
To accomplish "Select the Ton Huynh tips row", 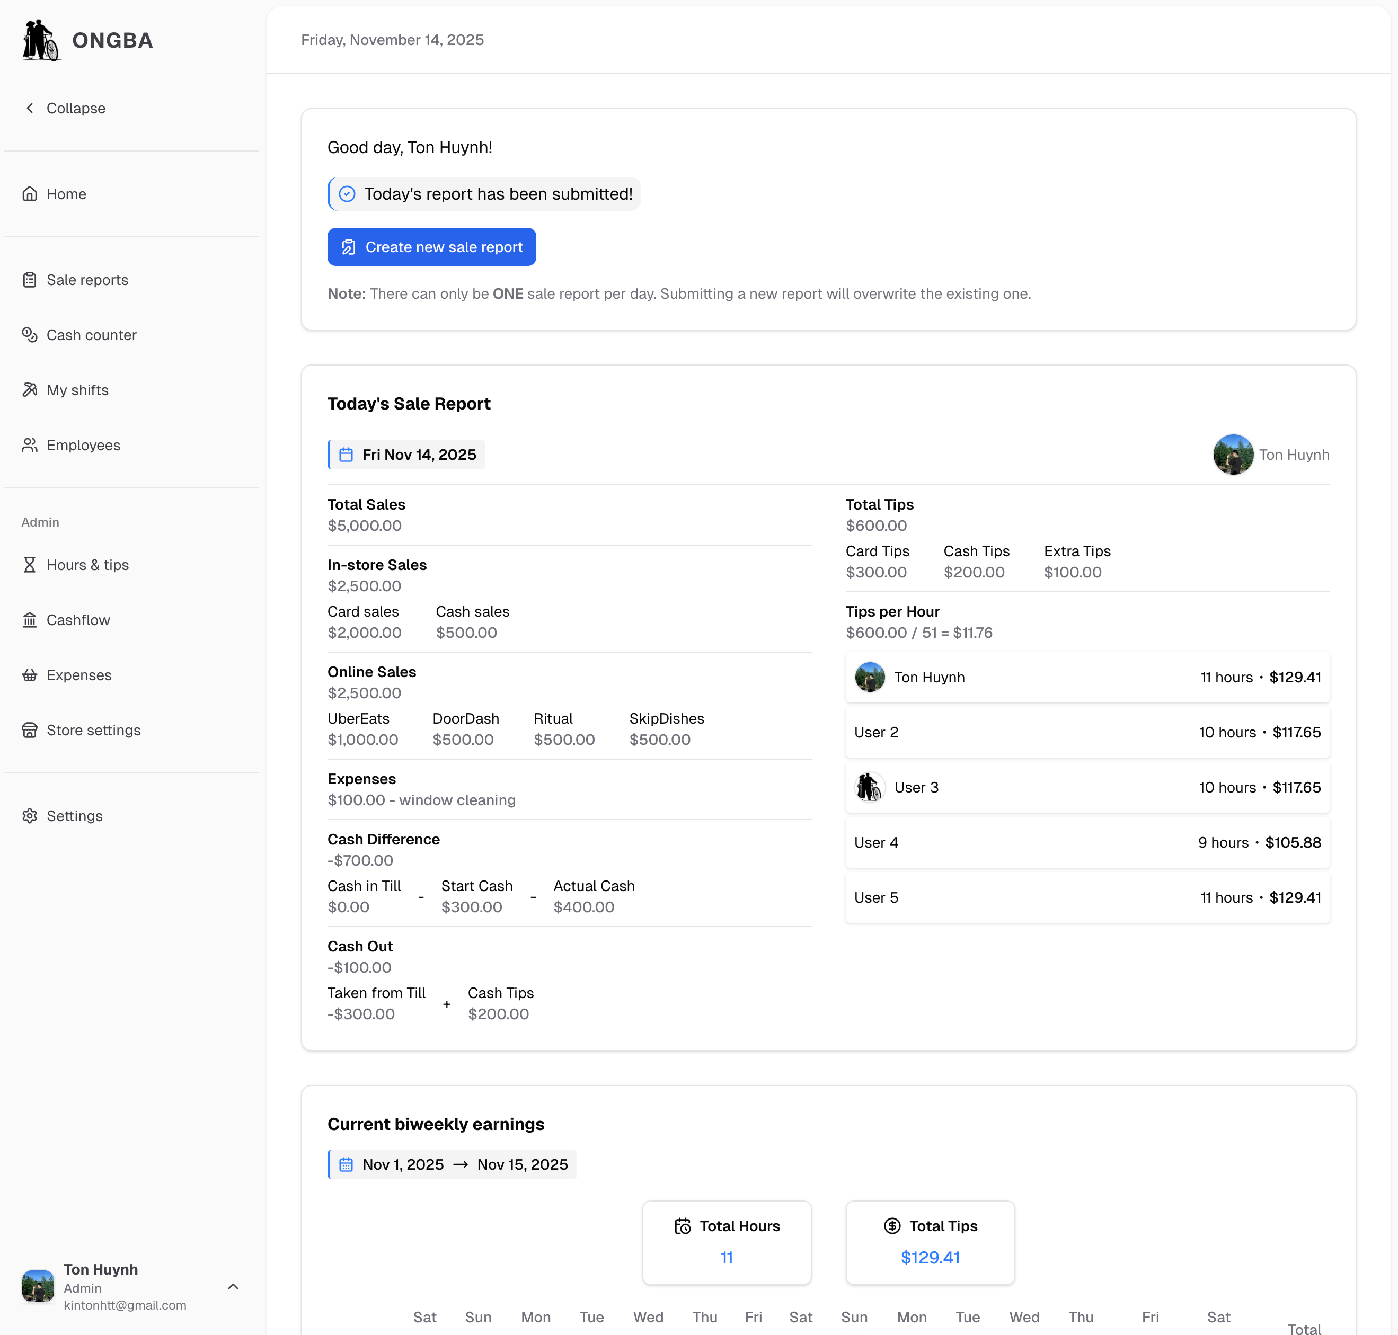I will [x=1087, y=677].
